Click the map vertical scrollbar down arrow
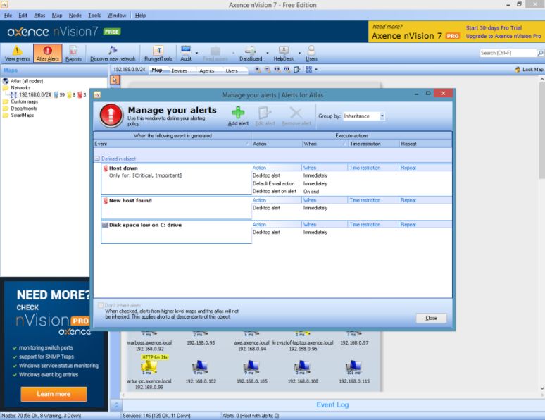 pos(541,388)
